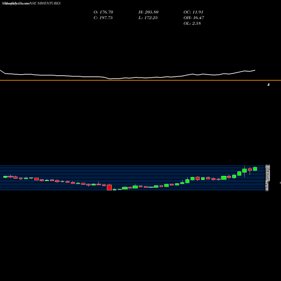
Task: Select the OC: 11.91 reading
Action: coord(193,12)
